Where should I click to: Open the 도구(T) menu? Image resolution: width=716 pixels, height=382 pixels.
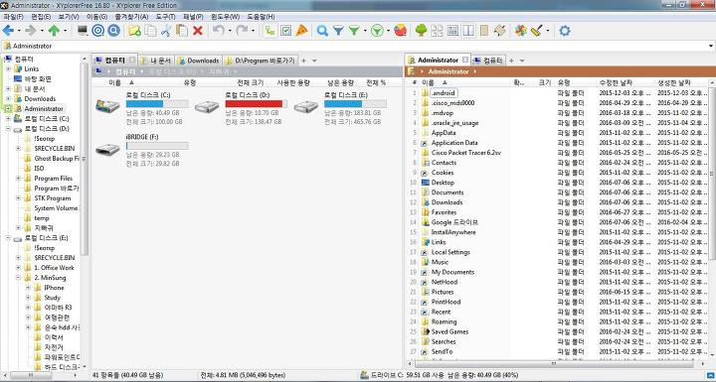point(165,17)
